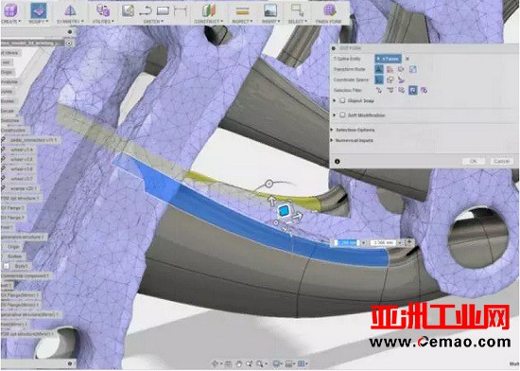The width and height of the screenshot is (520, 371).
Task: Open the Sketch dropdown menu
Action: 153,22
